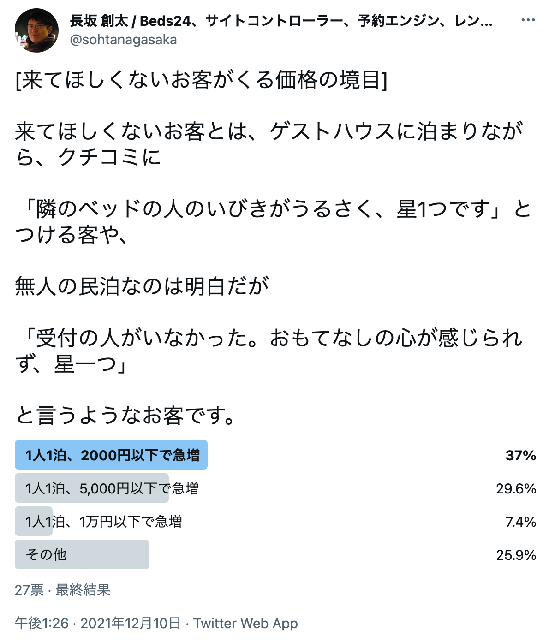Click the 37% poll result value
549x642 pixels.
[520, 456]
